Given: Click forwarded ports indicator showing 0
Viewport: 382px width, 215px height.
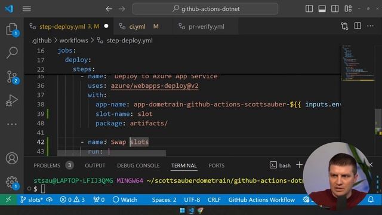Looking at the screenshot, I should click(99, 199).
